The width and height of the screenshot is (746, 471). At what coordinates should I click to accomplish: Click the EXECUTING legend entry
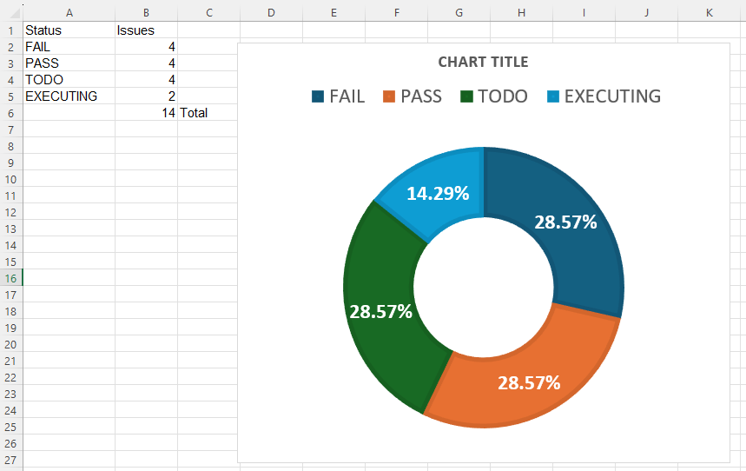click(x=604, y=96)
